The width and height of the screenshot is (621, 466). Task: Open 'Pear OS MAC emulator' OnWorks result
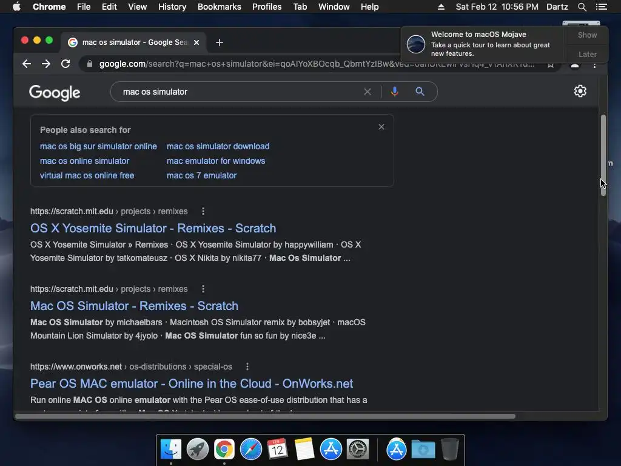point(192,383)
